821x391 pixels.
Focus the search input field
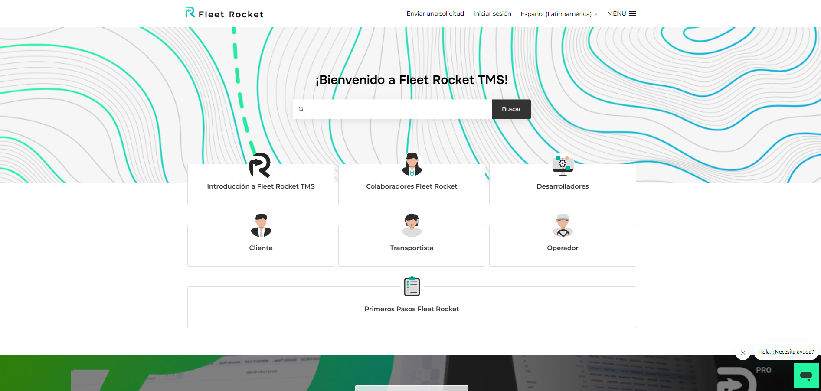pos(393,109)
